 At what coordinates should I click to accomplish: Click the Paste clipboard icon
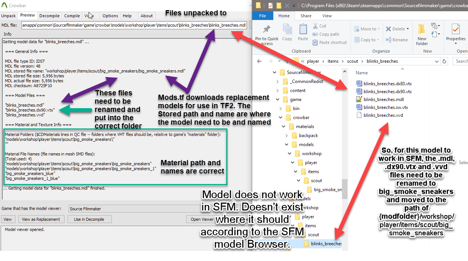coord(303,29)
